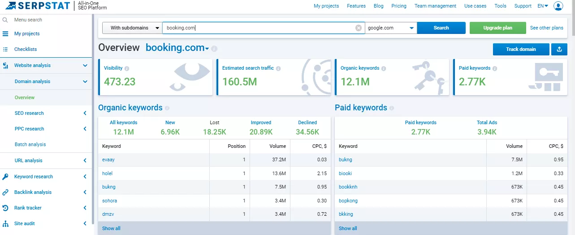Select the Overview item in the sidebar
This screenshot has height=235, width=575.
tap(25, 97)
